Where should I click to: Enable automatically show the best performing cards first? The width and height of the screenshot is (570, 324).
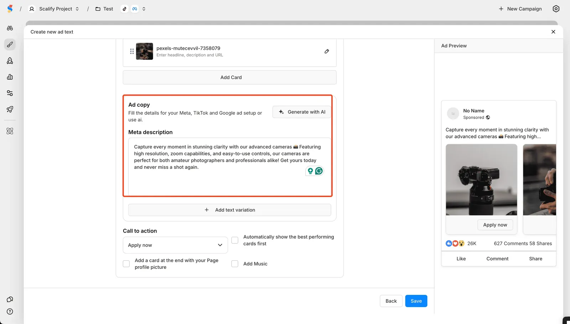pos(235,240)
